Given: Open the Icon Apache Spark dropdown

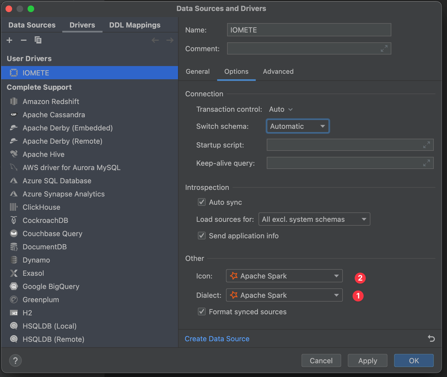Looking at the screenshot, I should [x=284, y=276].
